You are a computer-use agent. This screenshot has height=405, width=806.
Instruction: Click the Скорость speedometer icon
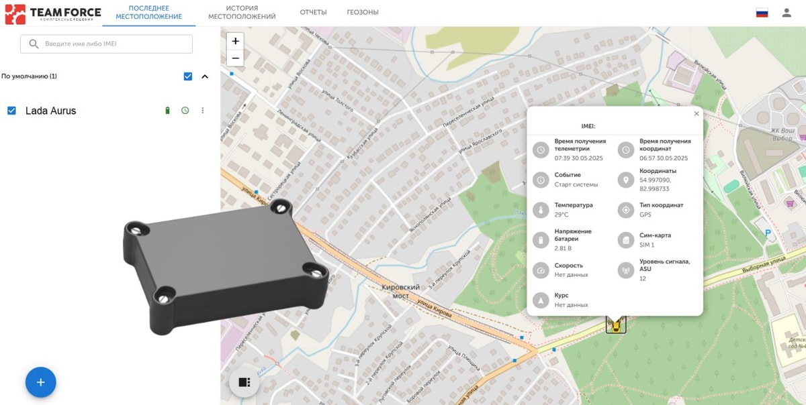point(541,270)
